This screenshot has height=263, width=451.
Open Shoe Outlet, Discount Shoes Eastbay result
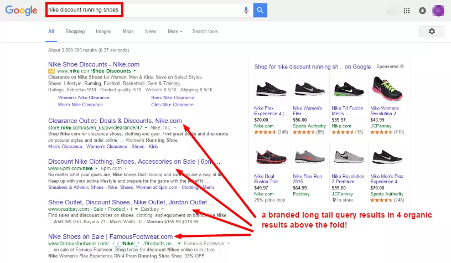(x=131, y=202)
